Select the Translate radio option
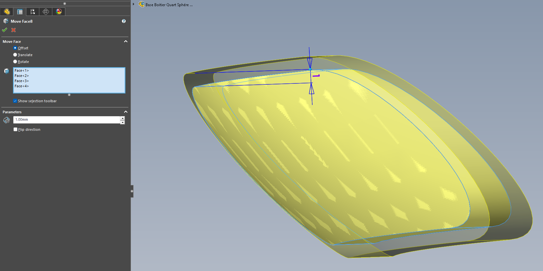 click(15, 55)
